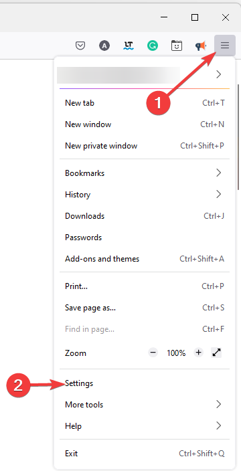Expand the History submenu
The height and width of the screenshot is (471, 241).
coord(145,194)
